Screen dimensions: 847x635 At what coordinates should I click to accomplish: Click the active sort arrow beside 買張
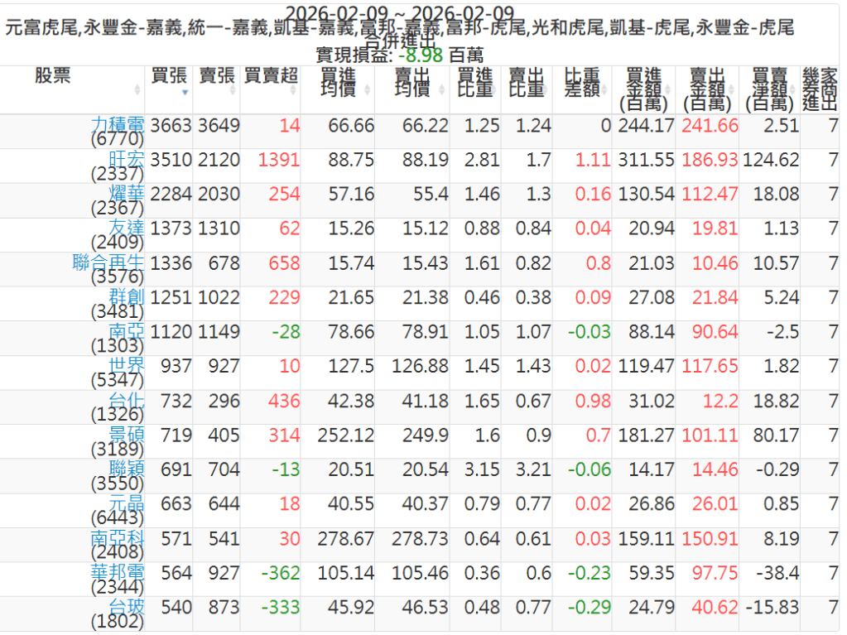(185, 91)
